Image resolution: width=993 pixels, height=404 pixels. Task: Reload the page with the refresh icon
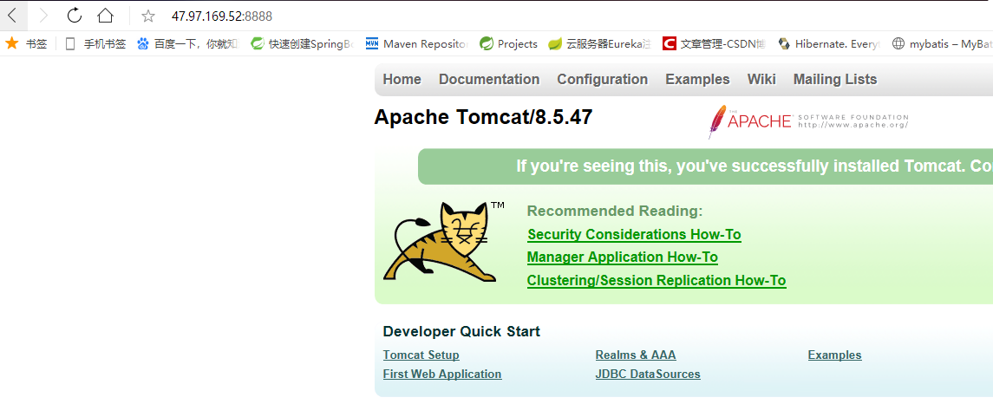coord(74,16)
